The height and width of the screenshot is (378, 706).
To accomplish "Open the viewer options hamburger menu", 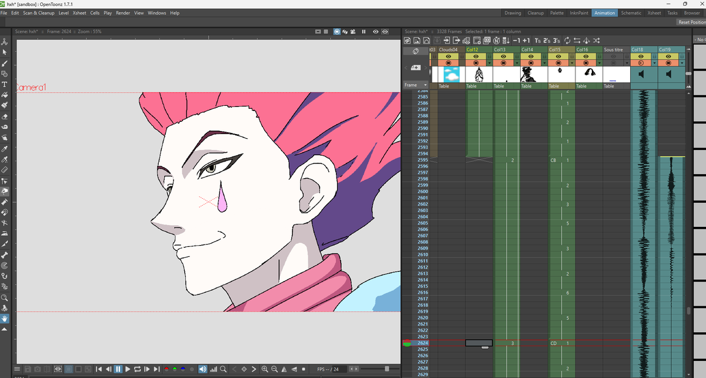I will click(17, 369).
